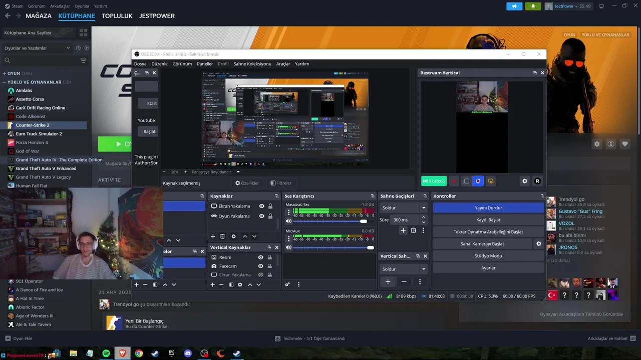
Task: Toggle visibility of Resim vertical source
Action: pos(260,257)
